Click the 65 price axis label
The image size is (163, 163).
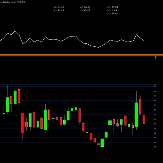tap(155, 114)
